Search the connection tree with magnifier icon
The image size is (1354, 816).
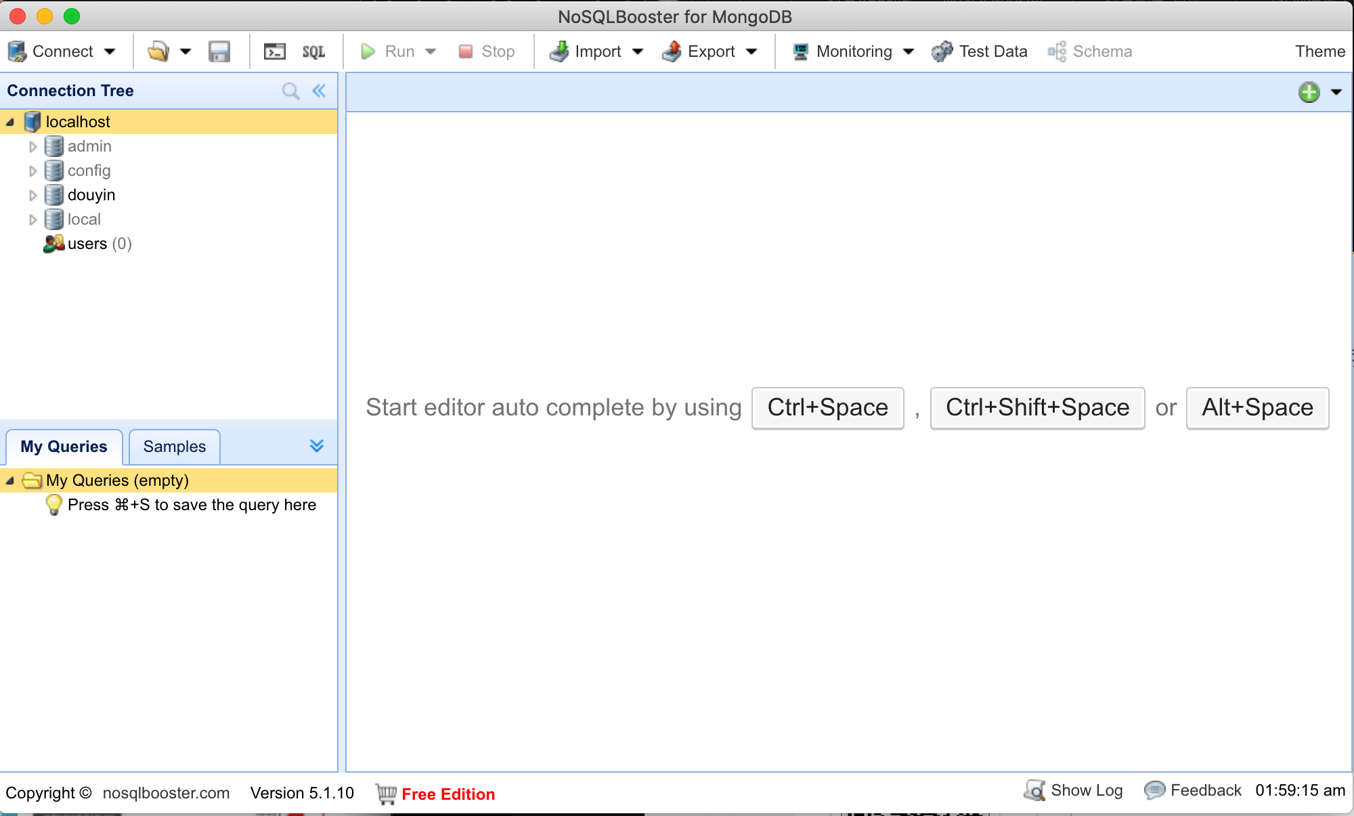click(290, 91)
